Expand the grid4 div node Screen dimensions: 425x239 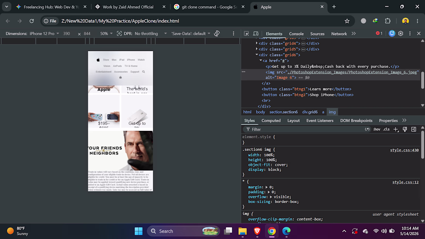tap(257, 43)
